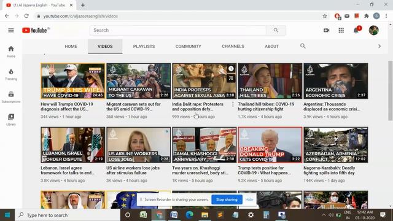Open action menu for India Dalit rape video
The width and height of the screenshot is (393, 221).
click(233, 104)
